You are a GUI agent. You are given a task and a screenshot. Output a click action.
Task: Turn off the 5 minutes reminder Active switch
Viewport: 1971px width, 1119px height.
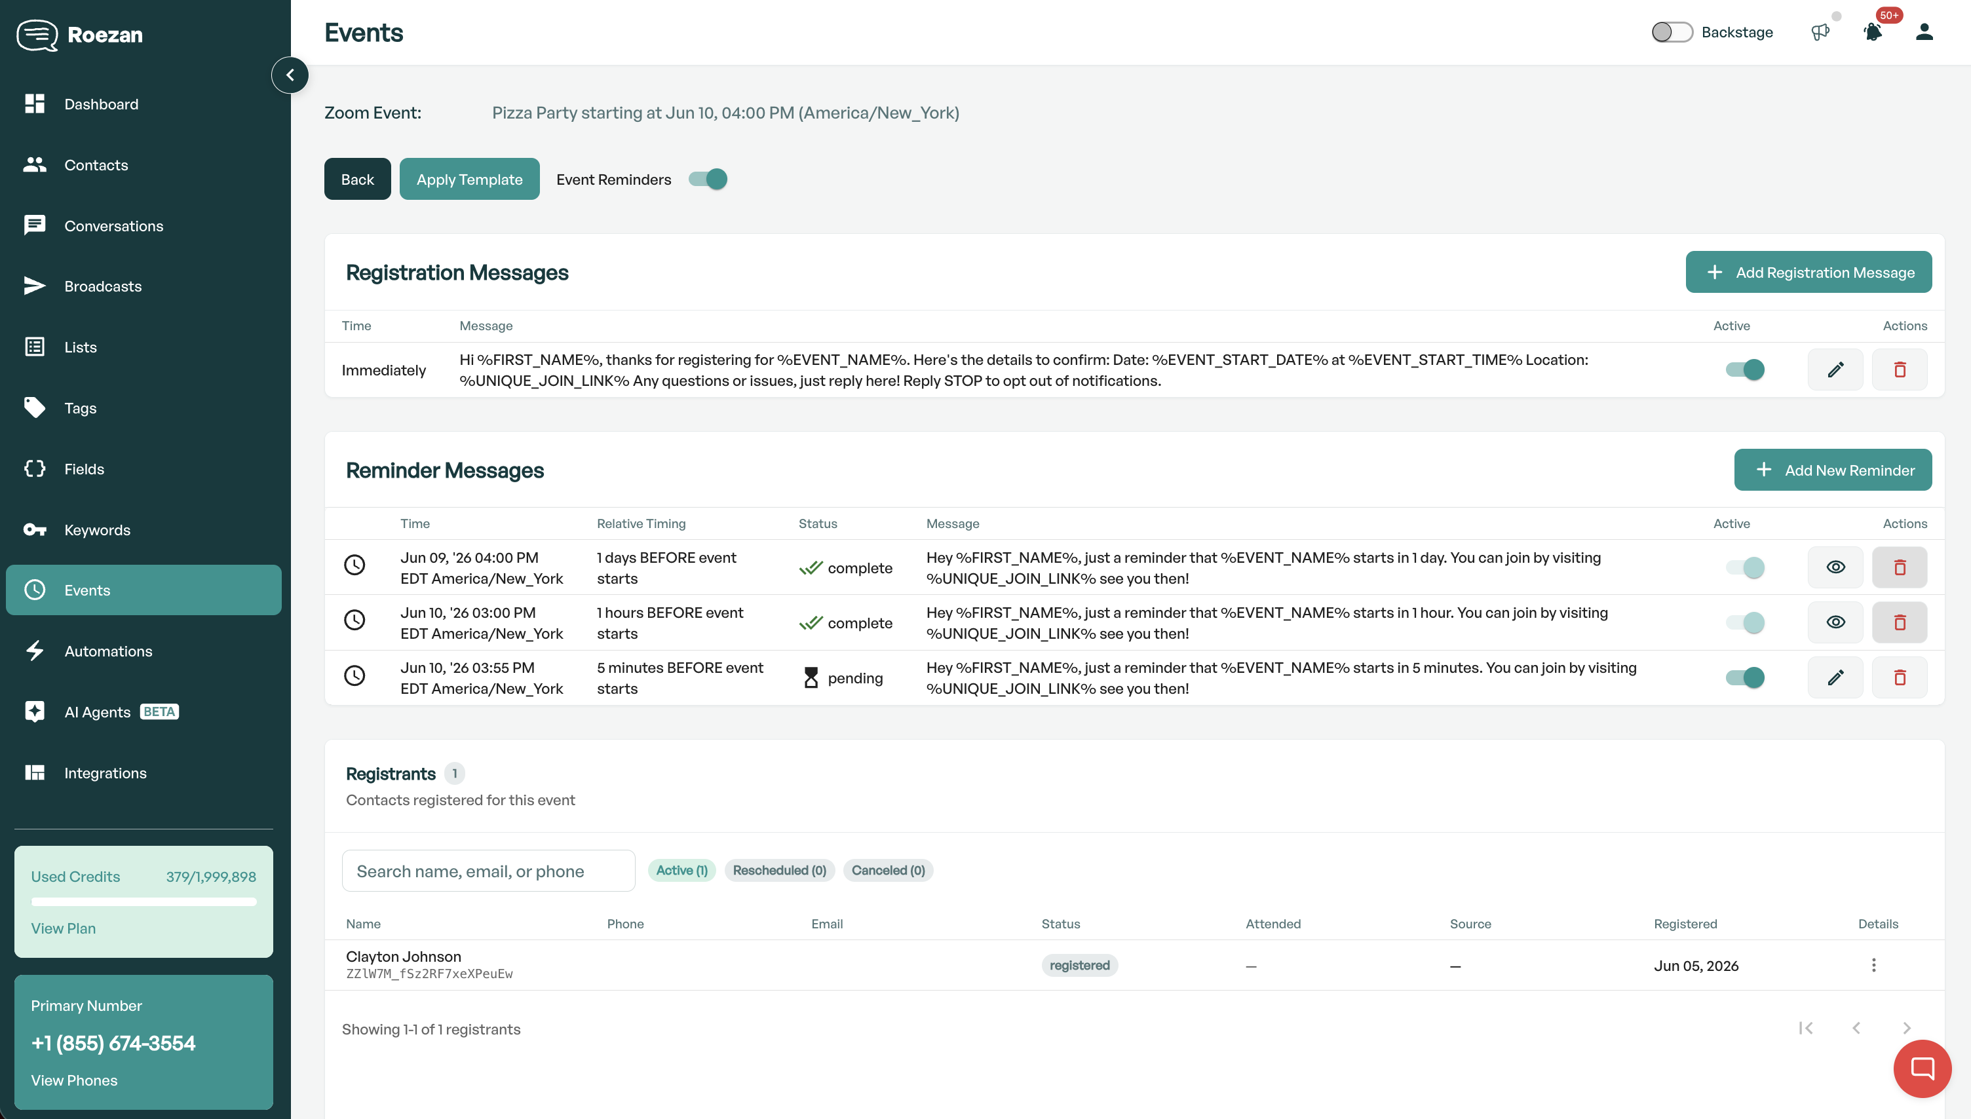(x=1745, y=678)
